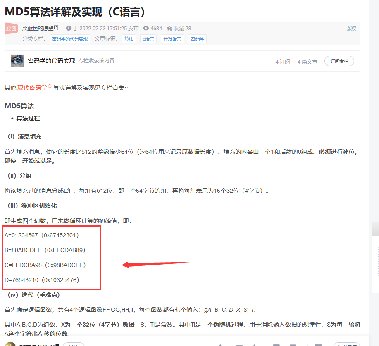Click the 4 篇文章 article count

307,62
